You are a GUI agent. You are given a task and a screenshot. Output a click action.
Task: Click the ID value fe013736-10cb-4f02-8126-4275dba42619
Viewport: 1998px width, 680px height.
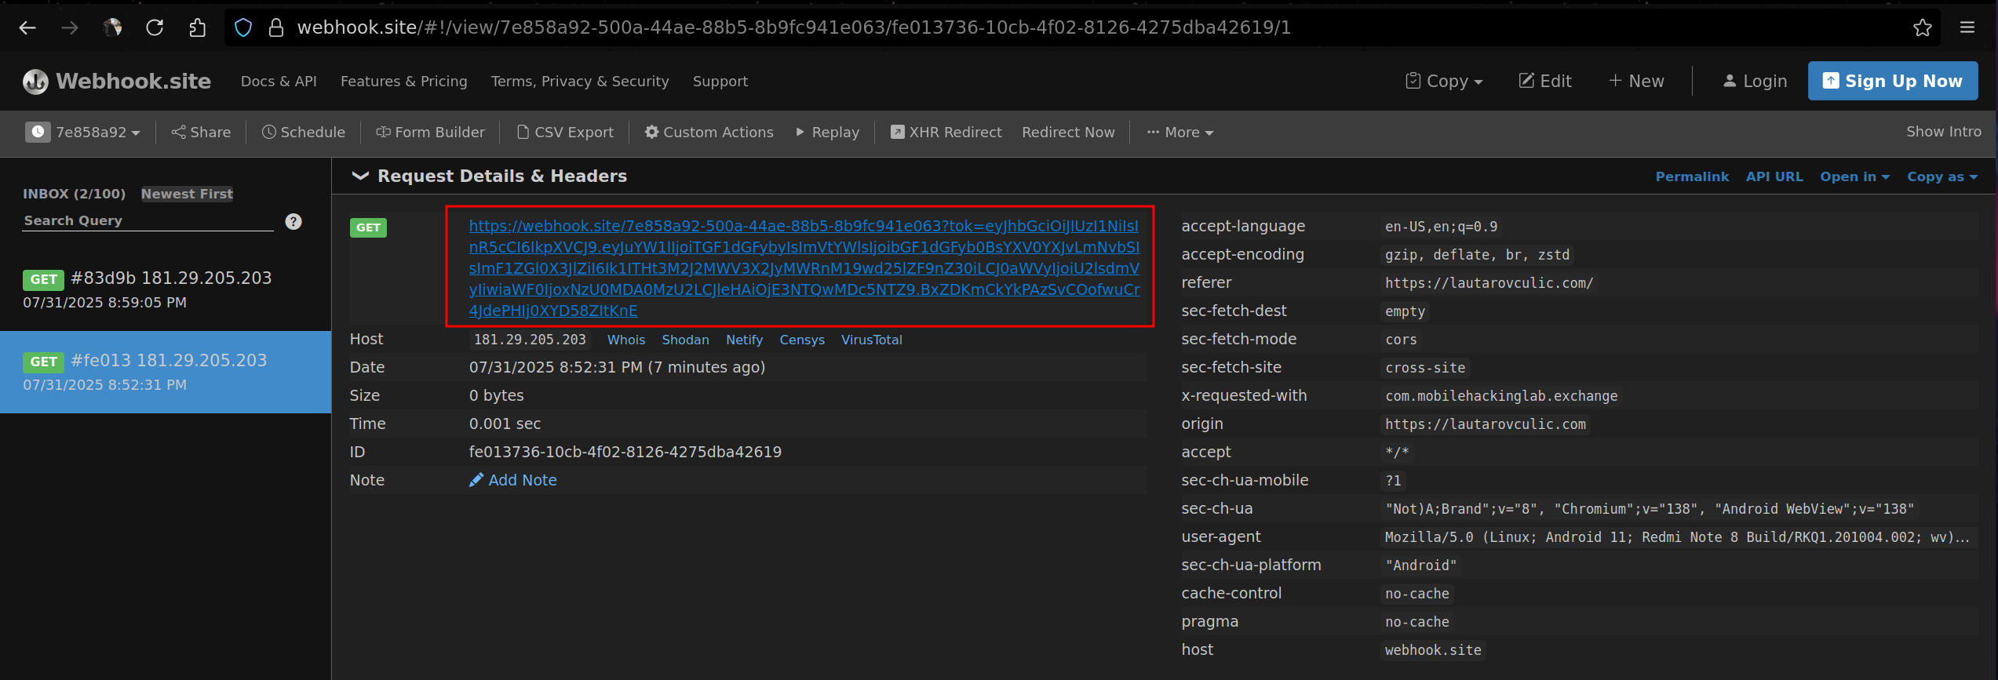pos(625,452)
